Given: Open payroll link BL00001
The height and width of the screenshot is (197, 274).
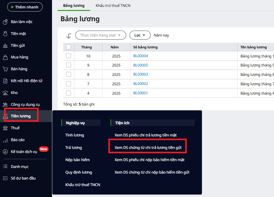Looking at the screenshot, I should click(x=140, y=93).
